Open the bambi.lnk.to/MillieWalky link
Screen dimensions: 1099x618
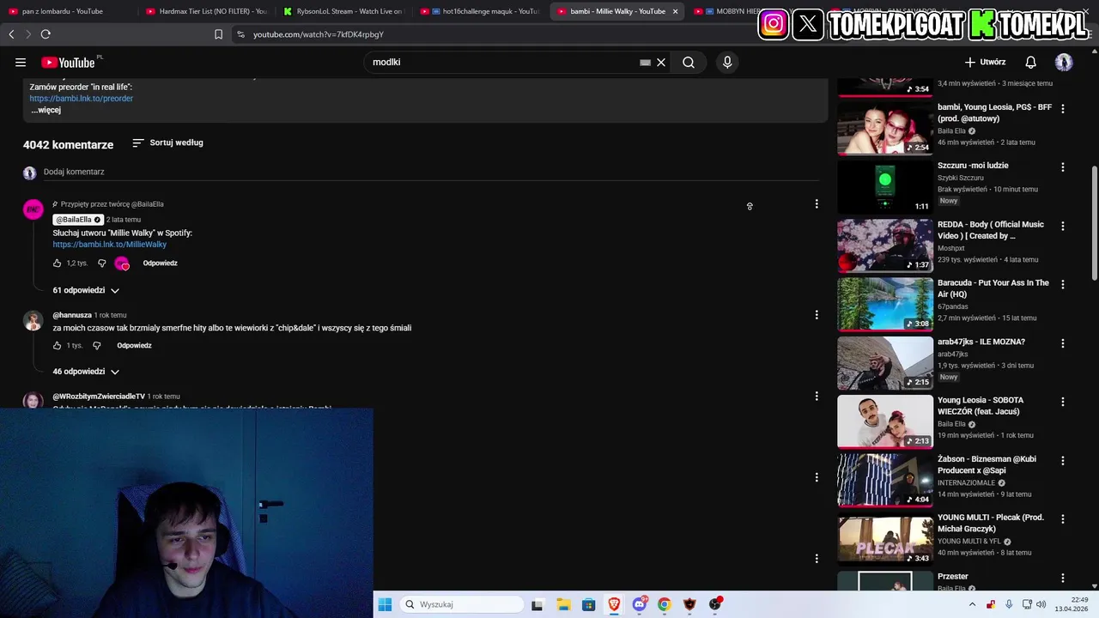pos(110,245)
